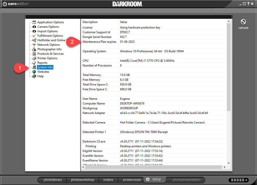The width and height of the screenshot is (257, 185).
Task: Select Hotfolder and Online entry
Action: click(51, 40)
